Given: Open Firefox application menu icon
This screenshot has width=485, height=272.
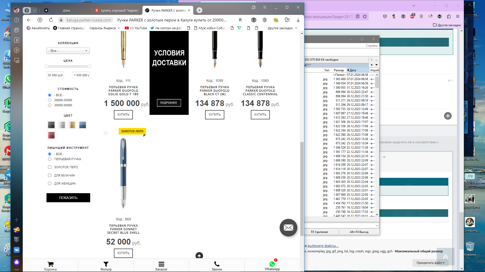Looking at the screenshot, I should click(x=458, y=16).
